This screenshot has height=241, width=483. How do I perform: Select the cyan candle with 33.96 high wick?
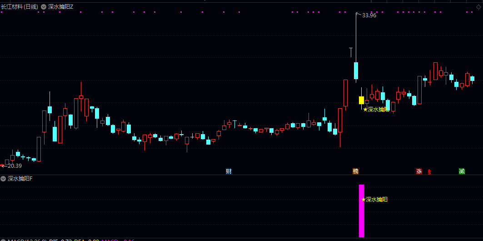coord(356,70)
